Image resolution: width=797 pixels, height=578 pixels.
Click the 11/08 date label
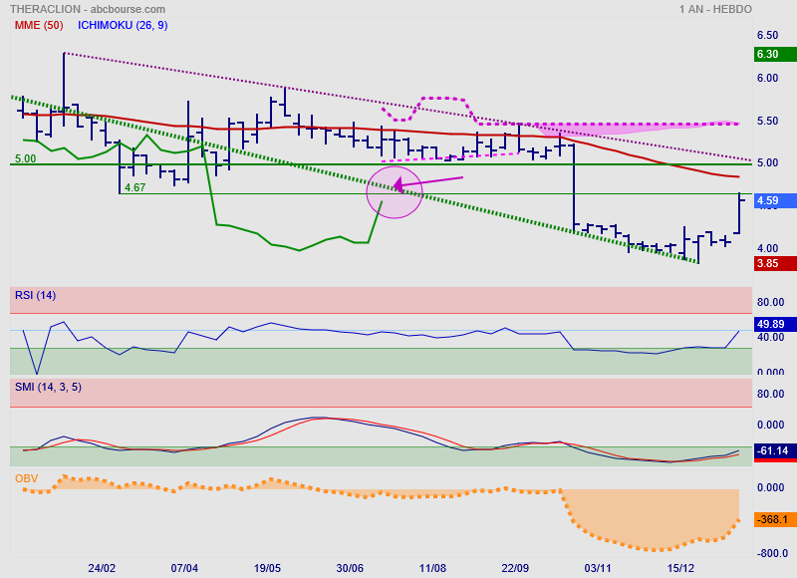pos(432,568)
